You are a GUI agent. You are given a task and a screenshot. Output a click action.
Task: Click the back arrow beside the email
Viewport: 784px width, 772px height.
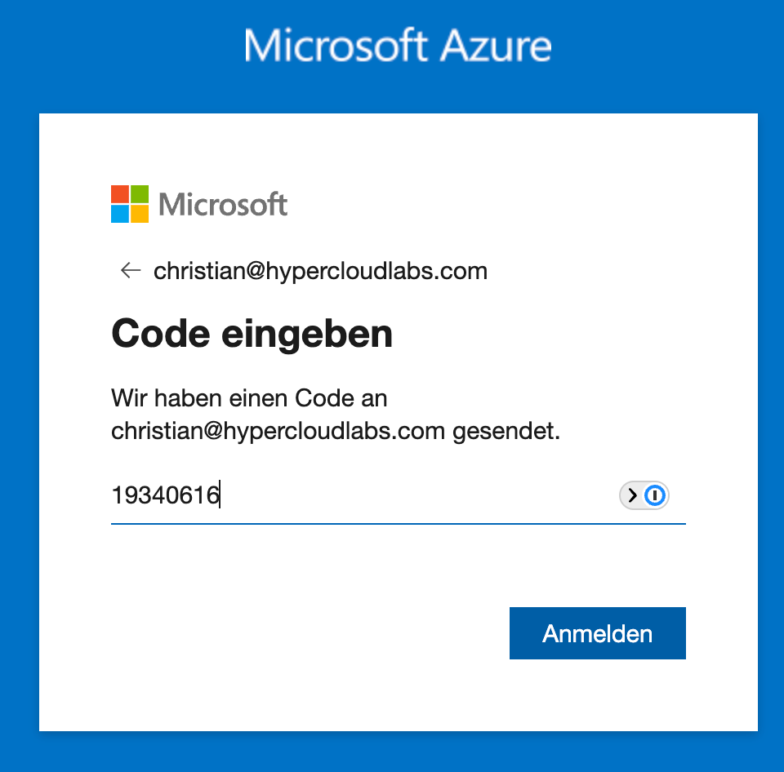coord(130,271)
